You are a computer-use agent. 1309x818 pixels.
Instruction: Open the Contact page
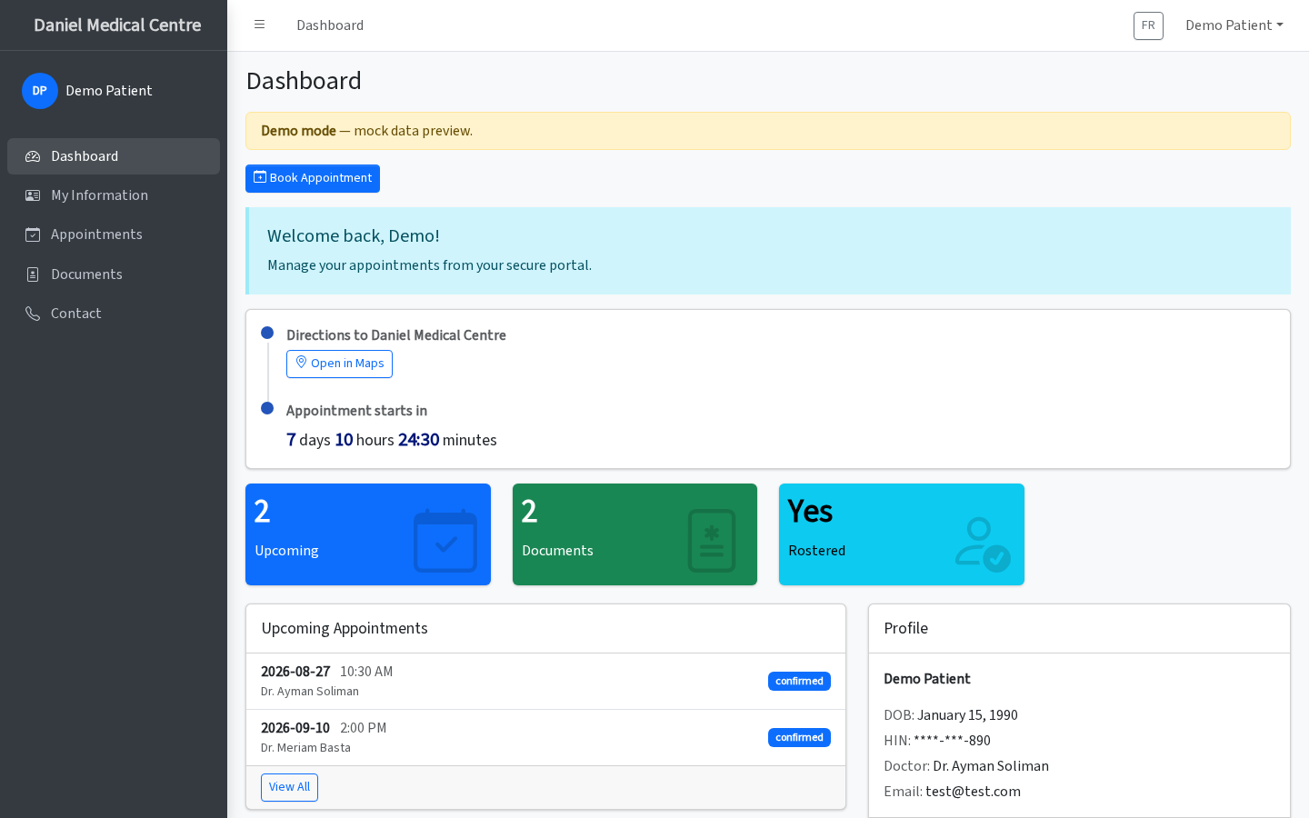tap(114, 314)
